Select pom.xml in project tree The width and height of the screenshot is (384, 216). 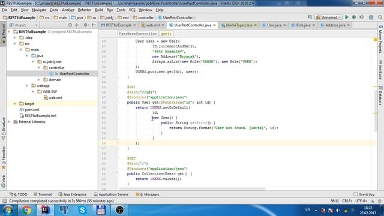pos(32,110)
